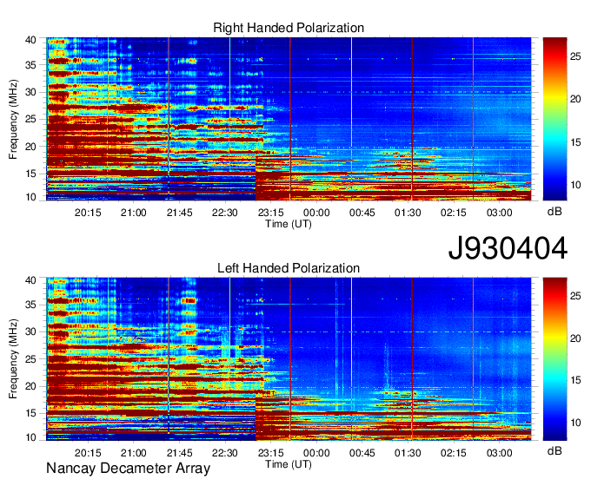Screen dimensions: 591x479
Task: Click 'Frequency (MHz)' axis label of Left Handed plot
Action: pyautogui.click(x=13, y=359)
